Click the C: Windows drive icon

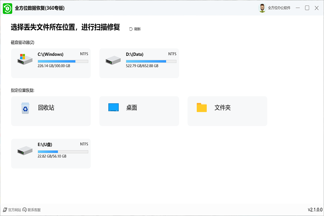(25, 59)
